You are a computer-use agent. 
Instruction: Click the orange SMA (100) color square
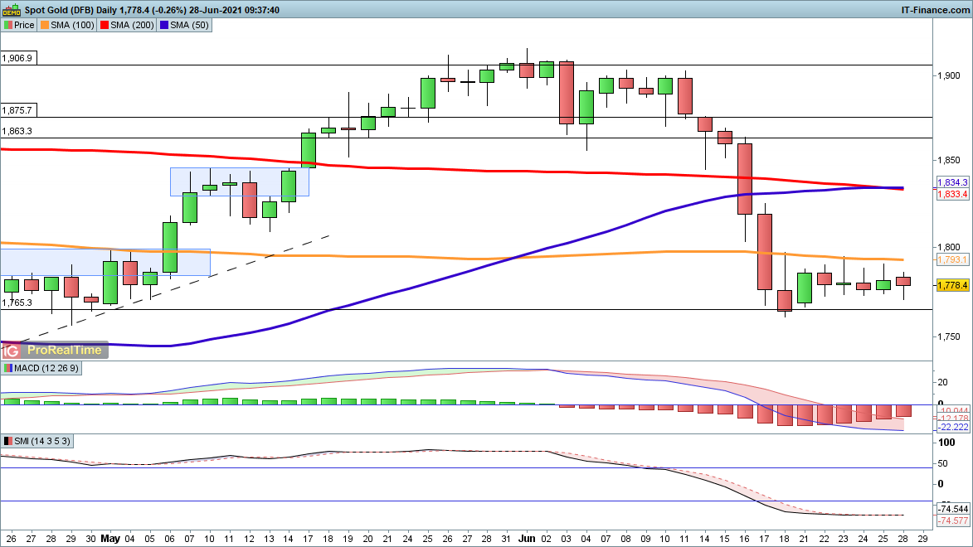point(45,25)
